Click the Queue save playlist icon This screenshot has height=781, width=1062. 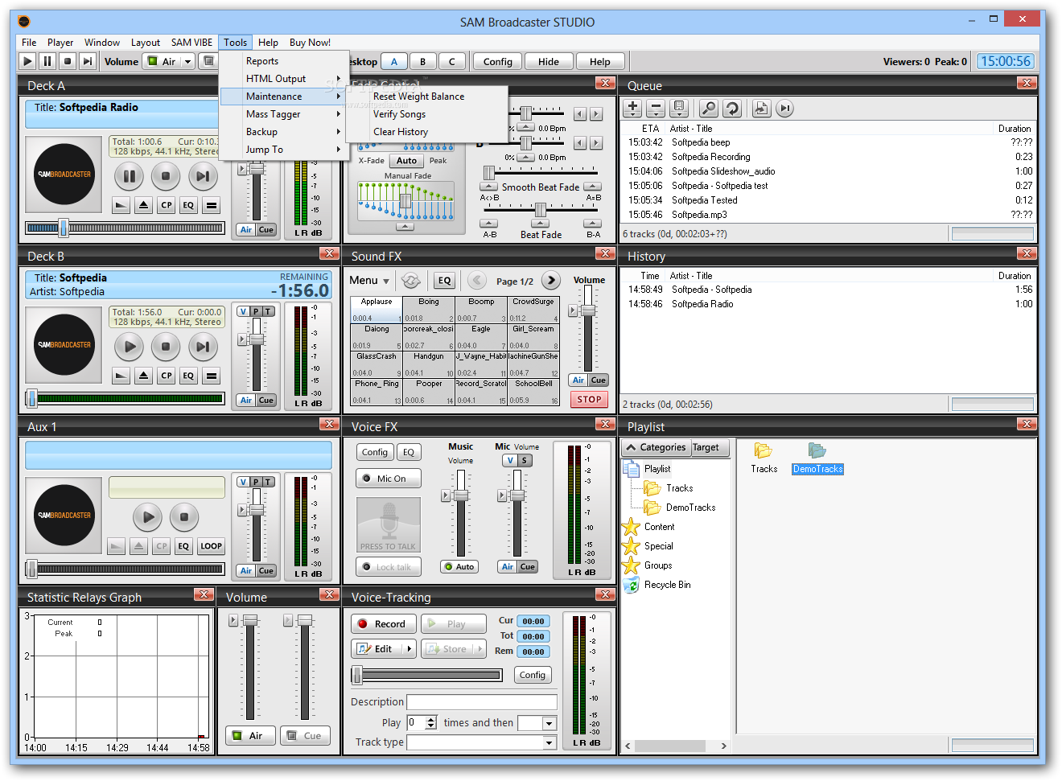[679, 108]
